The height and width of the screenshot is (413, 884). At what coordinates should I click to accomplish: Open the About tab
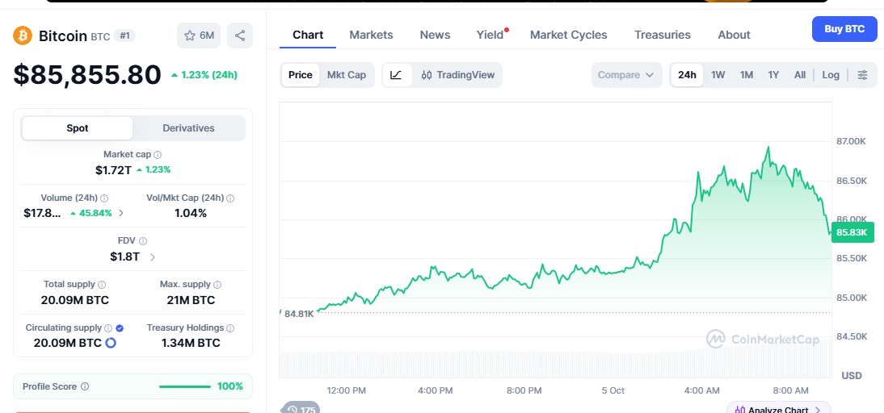[734, 35]
